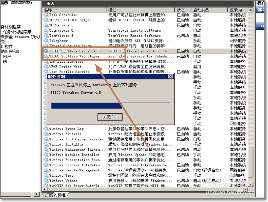Image resolution: width=268 pixels, height=202 pixels.
Task: Click the 关闭(C) button in 服务控制 dialog
Action: click(110, 117)
